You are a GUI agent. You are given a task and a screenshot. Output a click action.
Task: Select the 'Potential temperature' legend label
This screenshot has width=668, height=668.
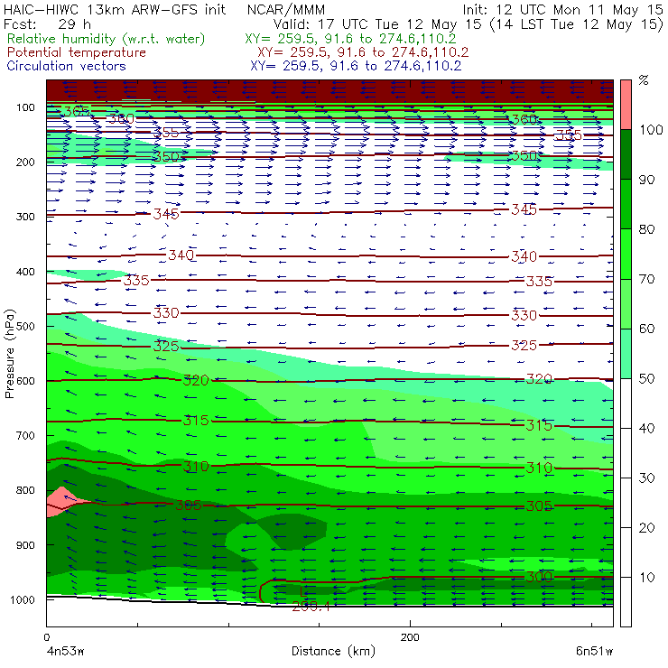pos(76,52)
